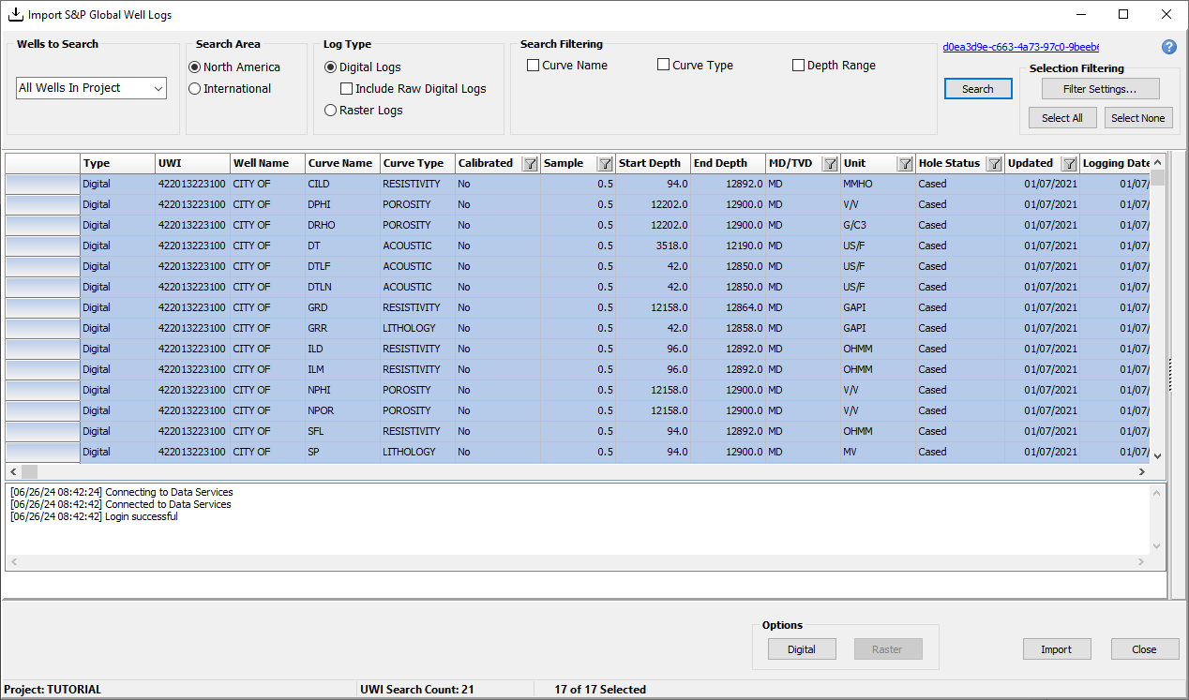
Task: Open the Unit column filter icon
Action: coord(905,164)
